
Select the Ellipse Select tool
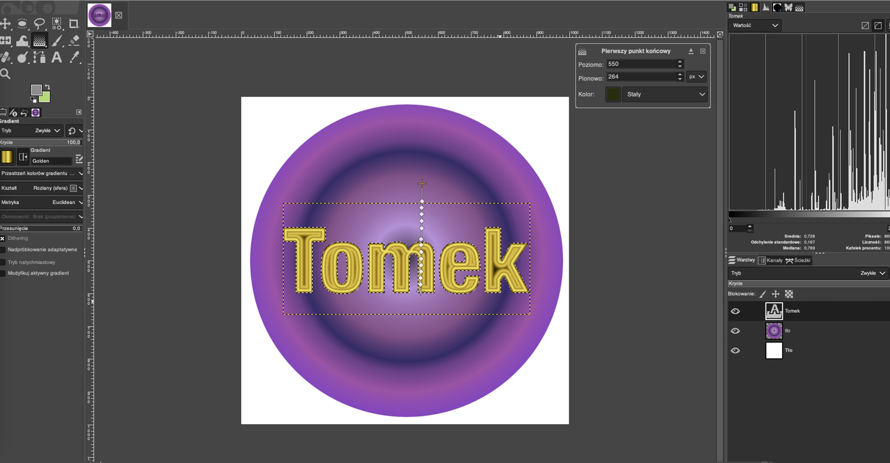tap(22, 24)
